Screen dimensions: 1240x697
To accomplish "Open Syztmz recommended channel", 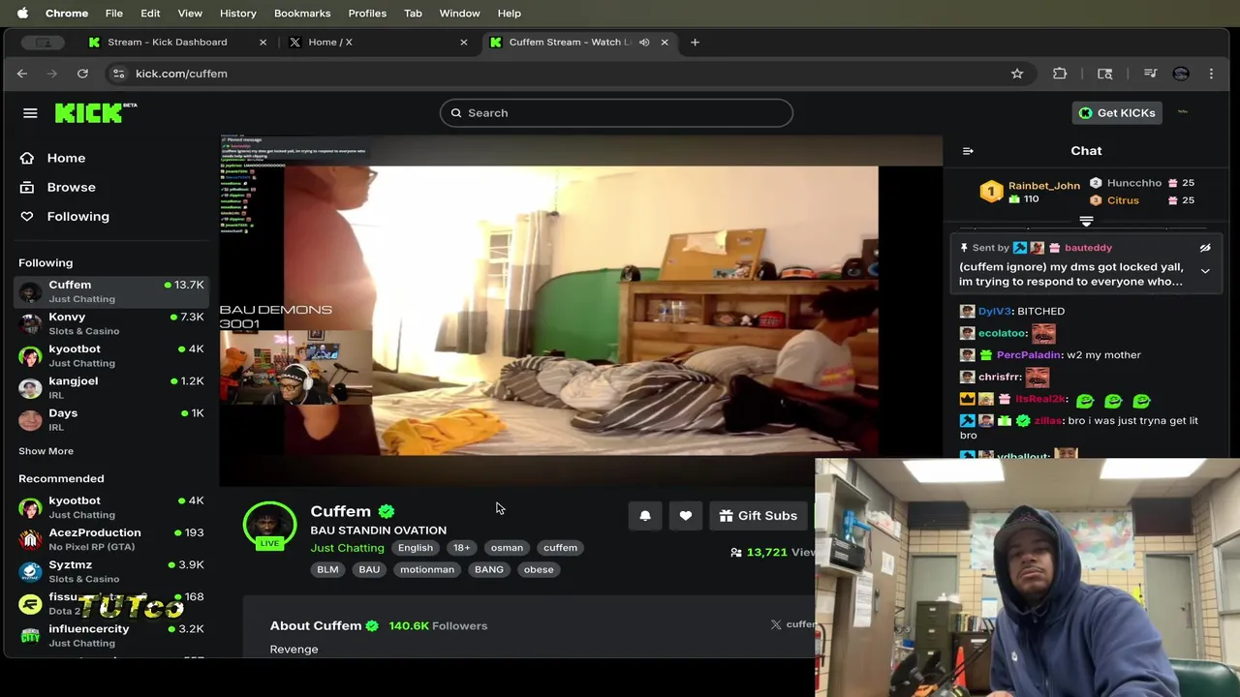I will click(111, 571).
